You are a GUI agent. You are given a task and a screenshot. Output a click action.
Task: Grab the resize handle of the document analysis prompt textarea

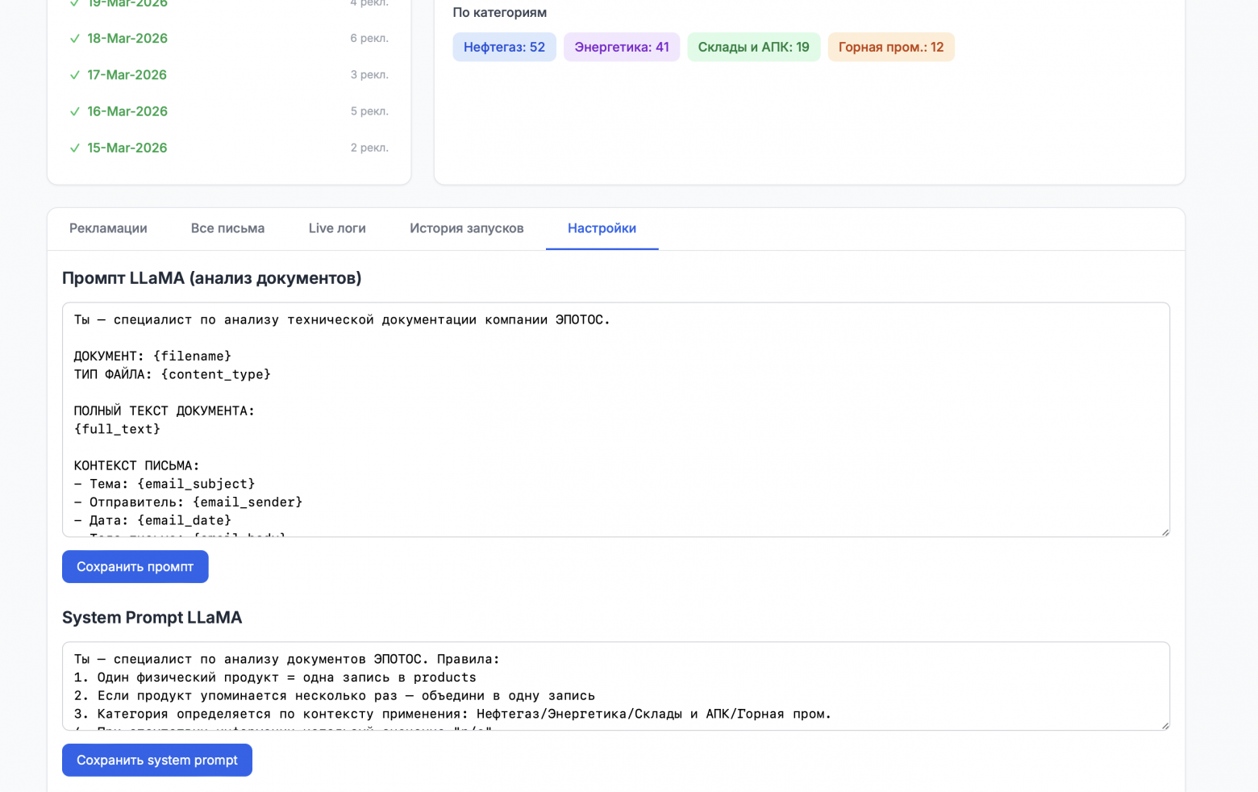[x=1164, y=532]
